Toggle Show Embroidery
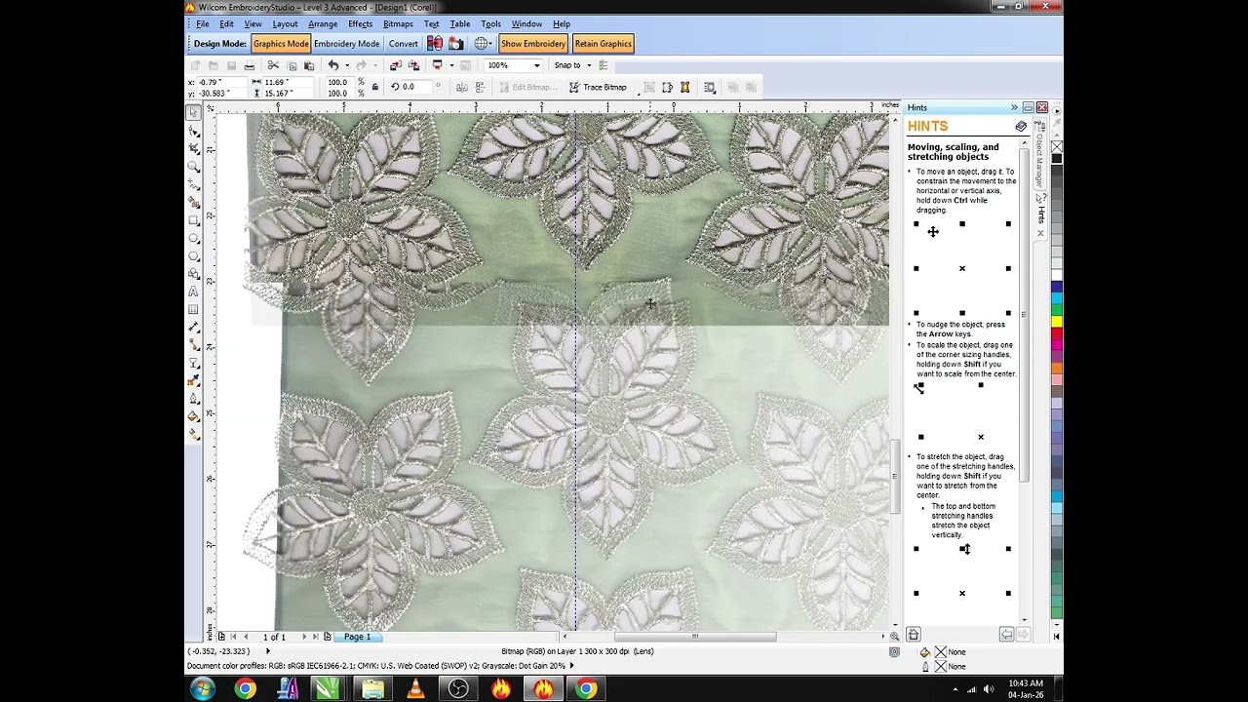This screenshot has height=702, width=1248. pyautogui.click(x=532, y=43)
